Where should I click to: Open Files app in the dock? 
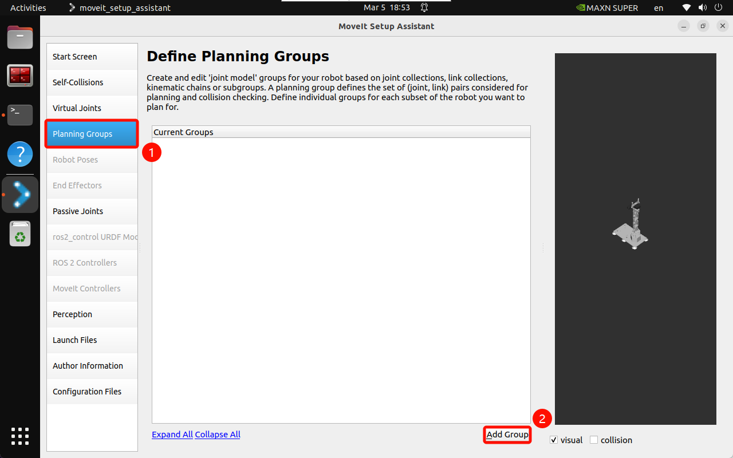point(20,37)
